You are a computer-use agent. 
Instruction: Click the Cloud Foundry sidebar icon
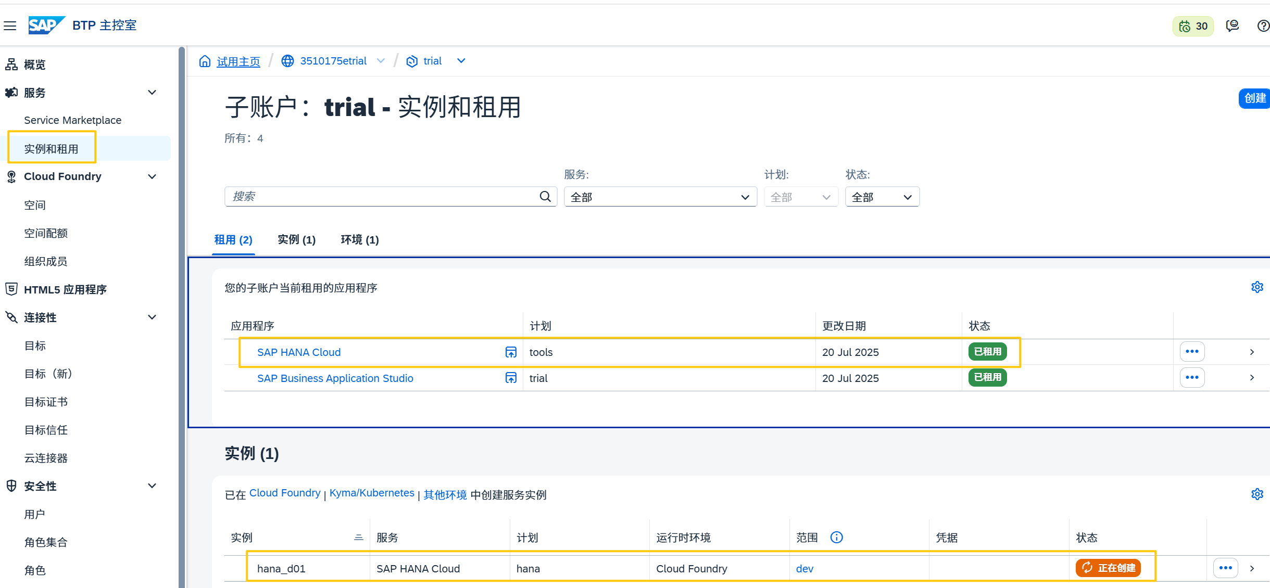(11, 177)
